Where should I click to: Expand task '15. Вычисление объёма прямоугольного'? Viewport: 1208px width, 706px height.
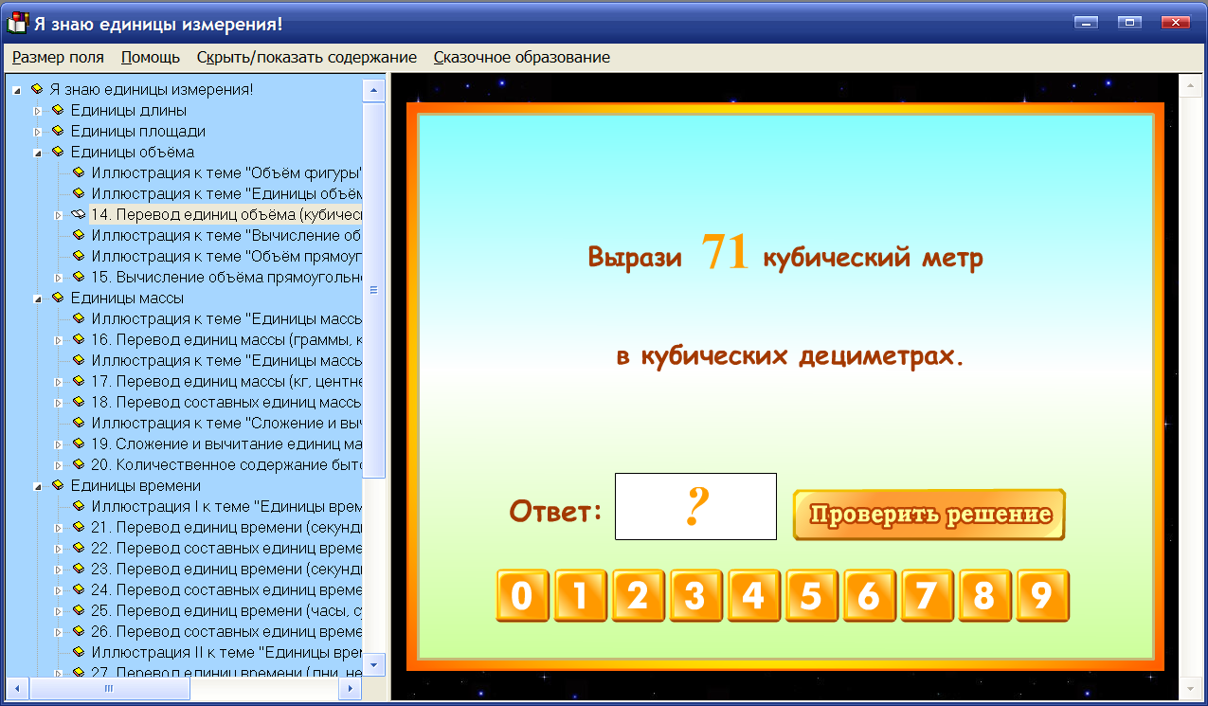tap(57, 277)
